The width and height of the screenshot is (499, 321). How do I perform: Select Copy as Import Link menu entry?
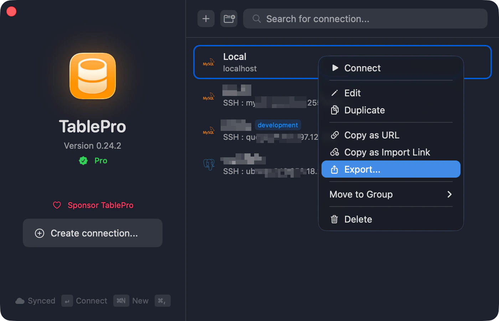point(387,152)
